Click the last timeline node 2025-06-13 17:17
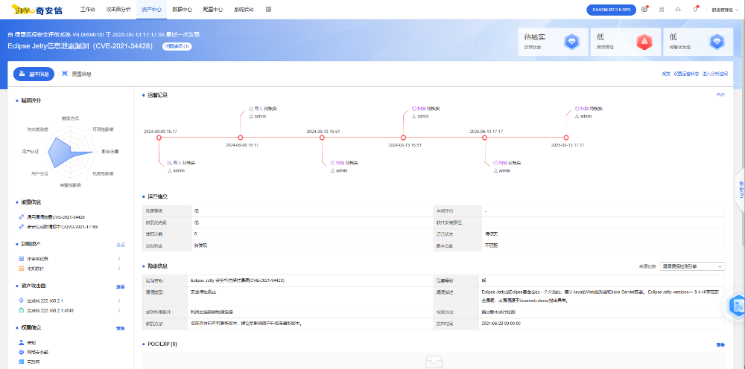This screenshot has width=745, height=369. click(566, 138)
